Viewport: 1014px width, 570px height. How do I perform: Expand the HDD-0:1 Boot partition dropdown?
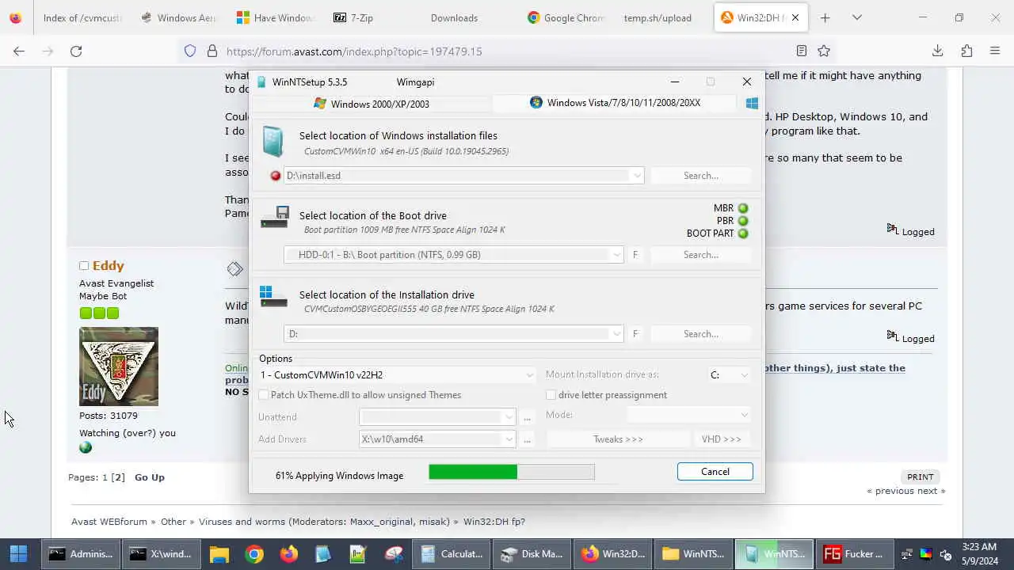[616, 255]
